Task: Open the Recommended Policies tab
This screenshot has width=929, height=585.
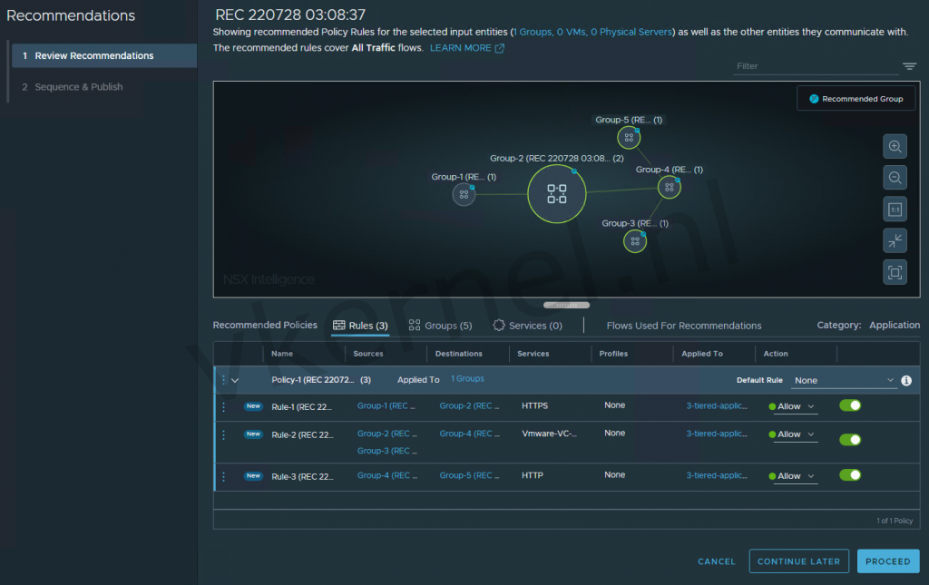Action: pyautogui.click(x=265, y=325)
